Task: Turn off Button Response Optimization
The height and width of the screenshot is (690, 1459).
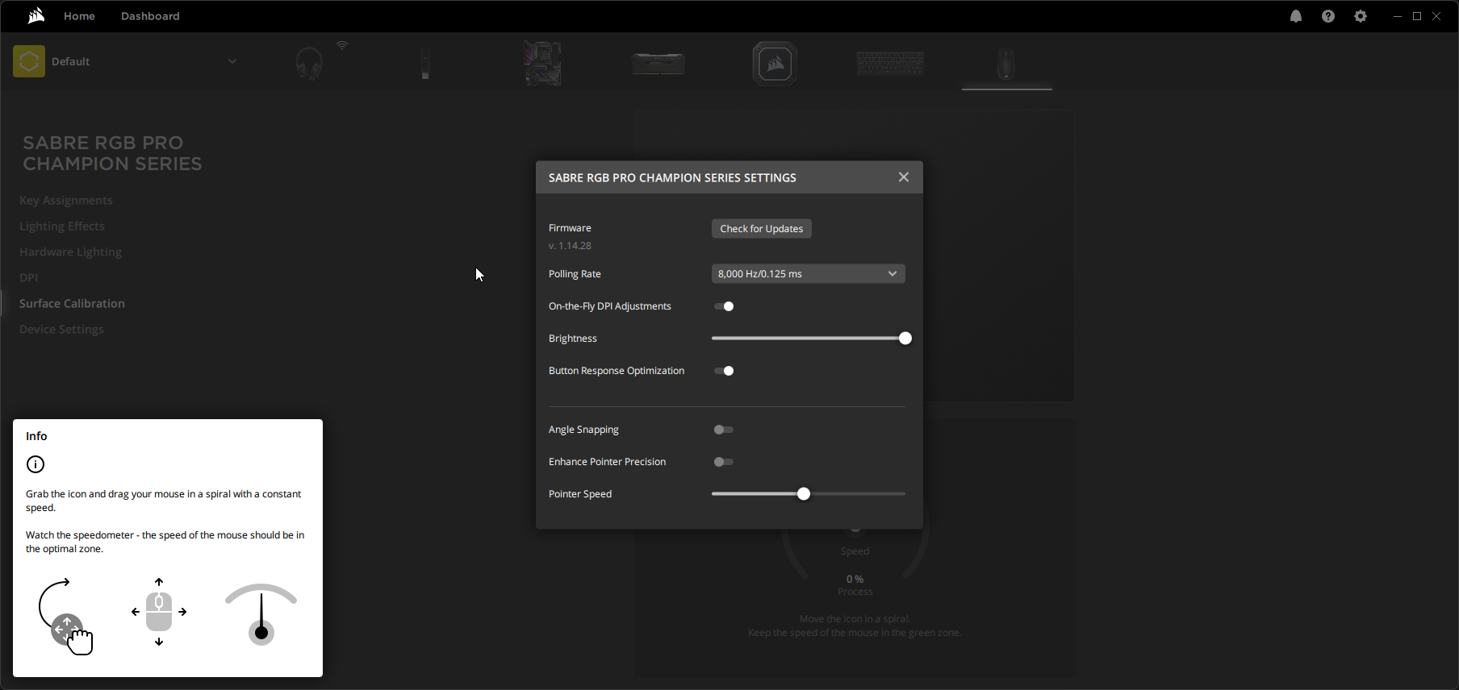Action: (x=724, y=371)
